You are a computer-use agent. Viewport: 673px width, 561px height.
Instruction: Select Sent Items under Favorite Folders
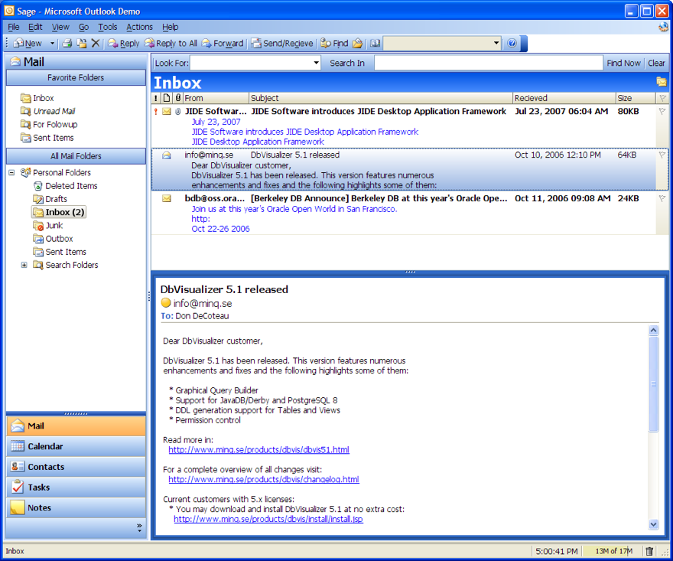click(47, 138)
